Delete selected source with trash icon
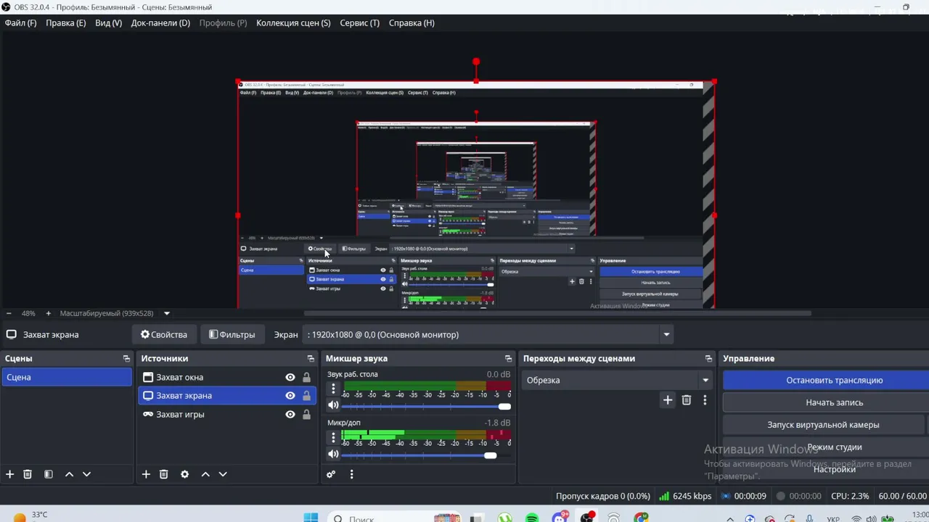This screenshot has height=522, width=929. [x=163, y=474]
